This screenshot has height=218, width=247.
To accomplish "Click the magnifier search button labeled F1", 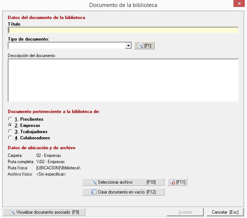I will (x=144, y=46).
